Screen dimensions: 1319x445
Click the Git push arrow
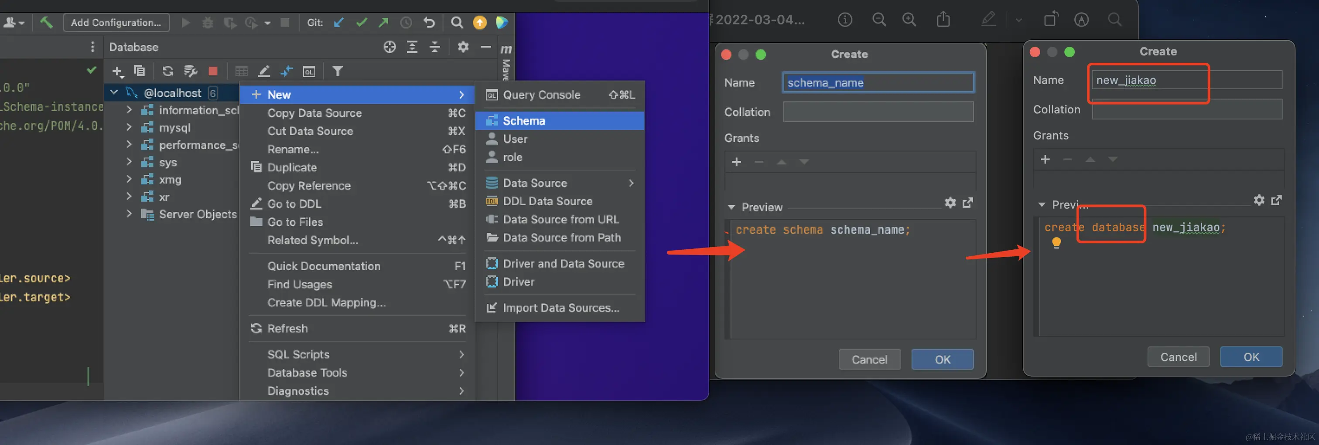(x=383, y=23)
